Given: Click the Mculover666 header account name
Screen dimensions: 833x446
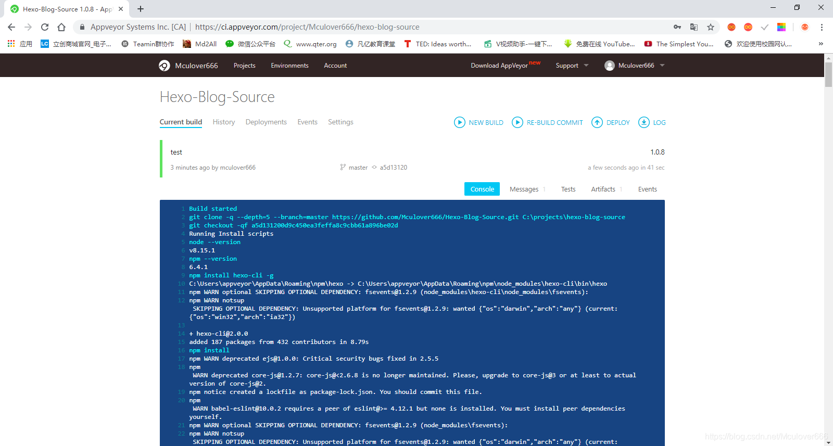Looking at the screenshot, I should pyautogui.click(x=636, y=66).
